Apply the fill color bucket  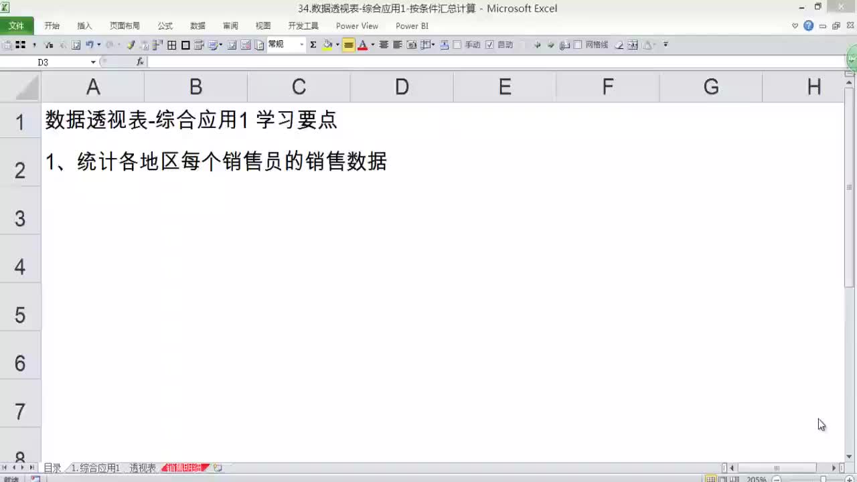327,45
